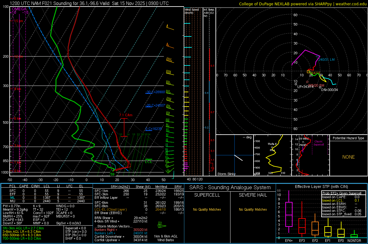Viewport: 368px width, 244px height.
Task: Click the '305/20 RM' hodograph label
Action: [x=316, y=85]
